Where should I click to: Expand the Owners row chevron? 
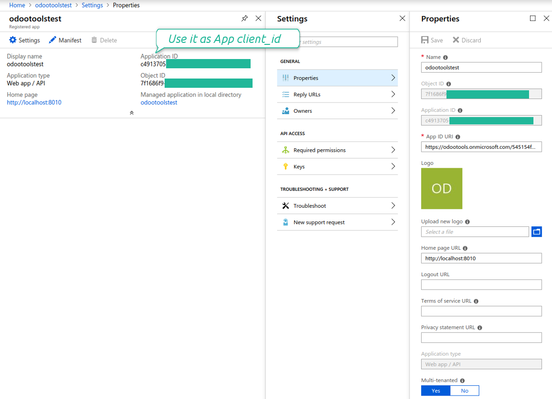click(x=393, y=110)
